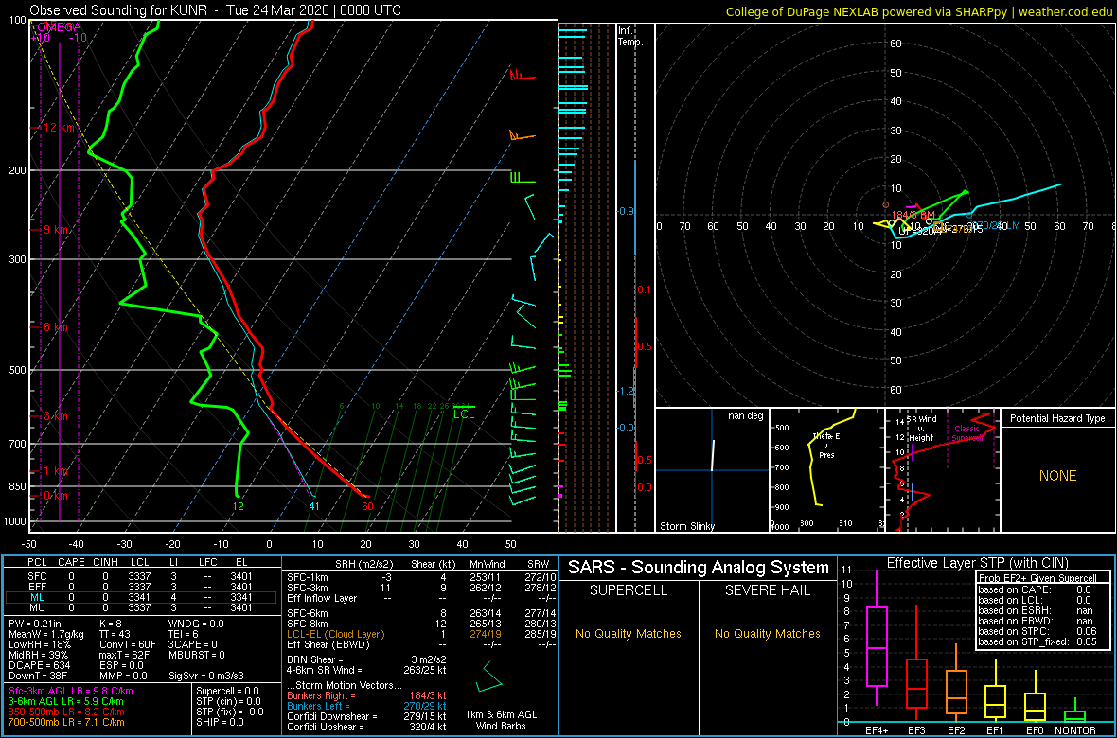Click the orange LCL-EL (Cloud Layer) row
1117x738 pixels.
pyautogui.click(x=420, y=633)
